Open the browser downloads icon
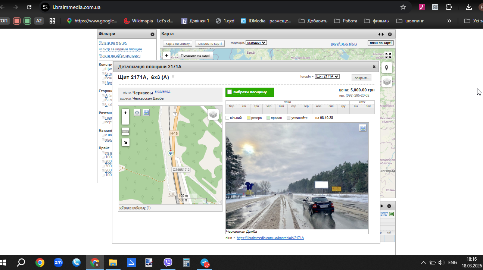Image resolution: width=483 pixels, height=270 pixels. tap(469, 7)
